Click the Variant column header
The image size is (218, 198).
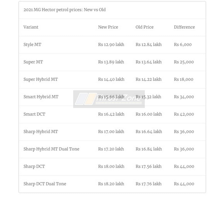(x=31, y=27)
